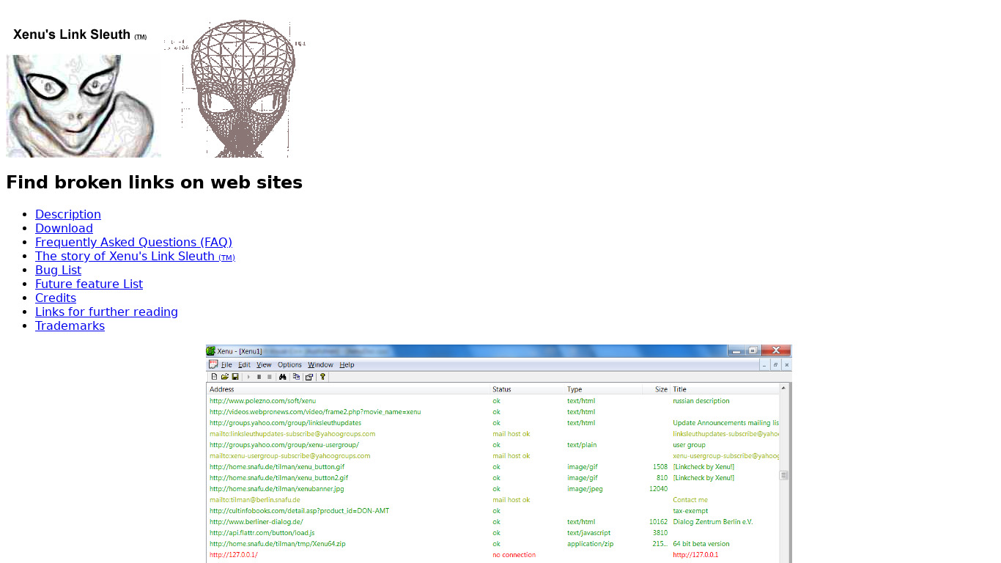Click the binoculars Find icon in Xenu toolbar
The image size is (1001, 563).
pyautogui.click(x=283, y=377)
